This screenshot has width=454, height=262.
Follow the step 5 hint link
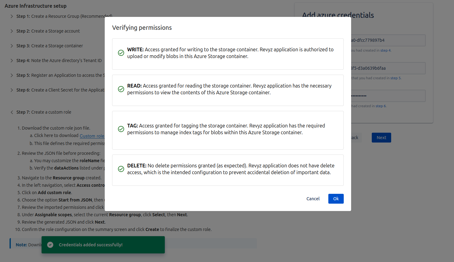(395, 78)
